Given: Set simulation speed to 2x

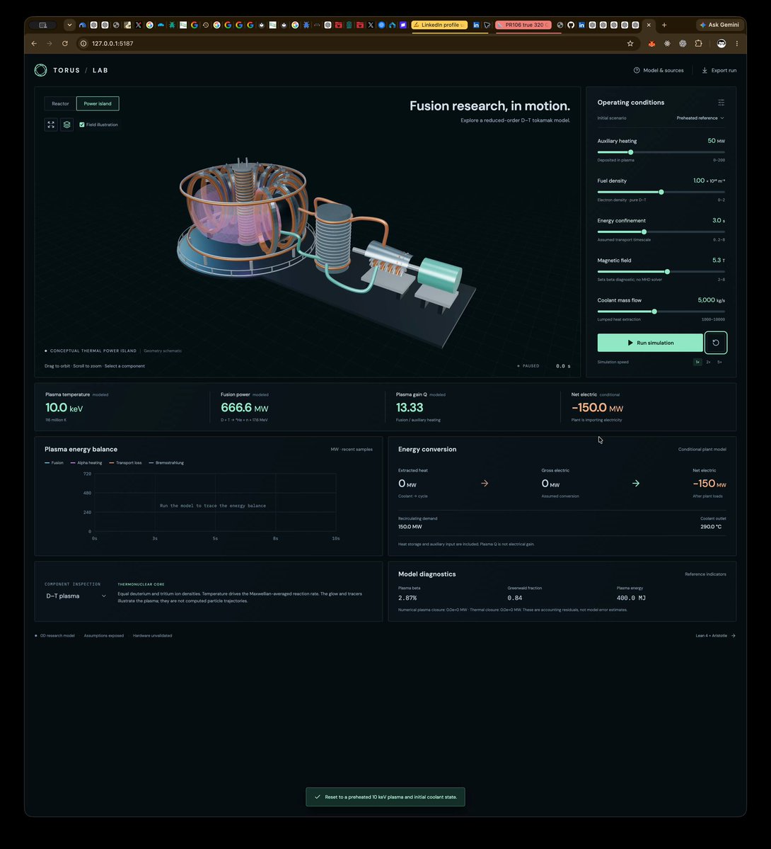Looking at the screenshot, I should click(x=708, y=363).
